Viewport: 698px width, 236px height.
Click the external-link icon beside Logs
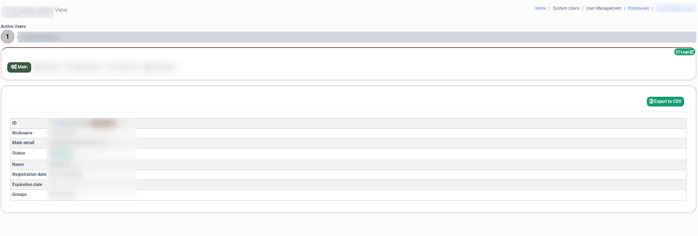(691, 52)
